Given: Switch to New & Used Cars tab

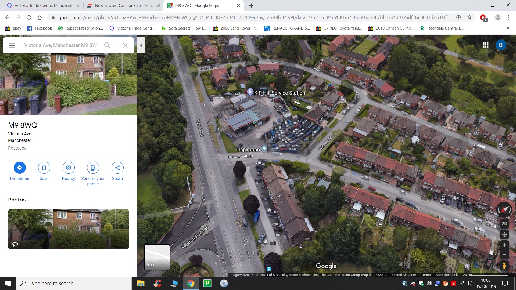Looking at the screenshot, I should 124,6.
